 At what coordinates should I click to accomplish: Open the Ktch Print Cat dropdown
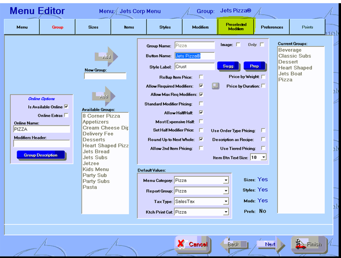tap(226, 212)
